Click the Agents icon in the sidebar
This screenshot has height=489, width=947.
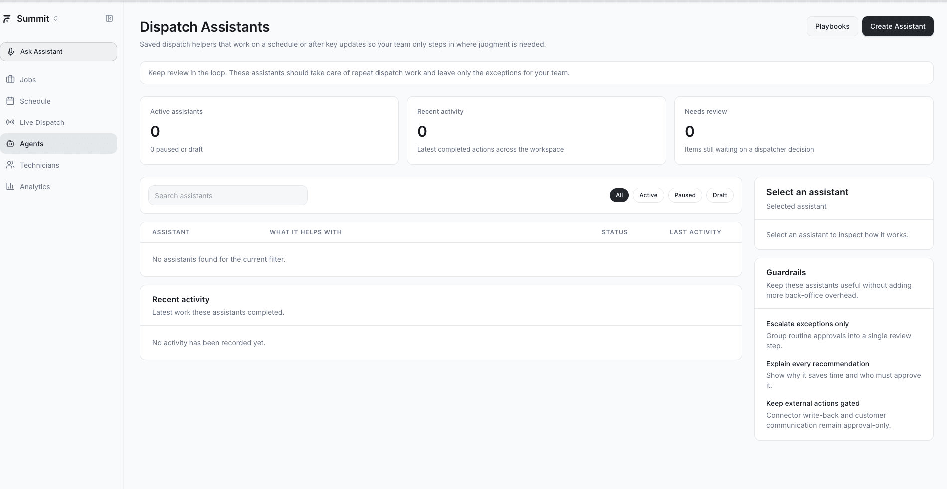[x=10, y=143]
